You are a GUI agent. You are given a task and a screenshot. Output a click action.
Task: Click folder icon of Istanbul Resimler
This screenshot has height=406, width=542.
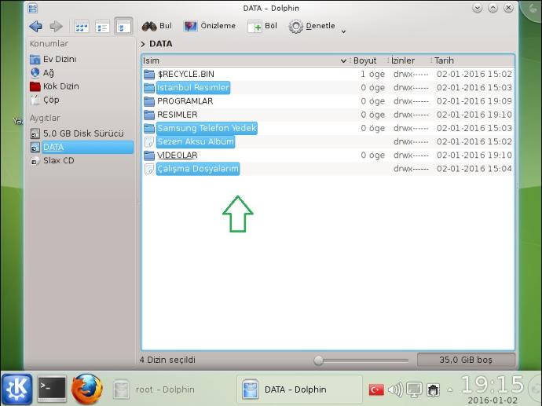click(x=149, y=87)
